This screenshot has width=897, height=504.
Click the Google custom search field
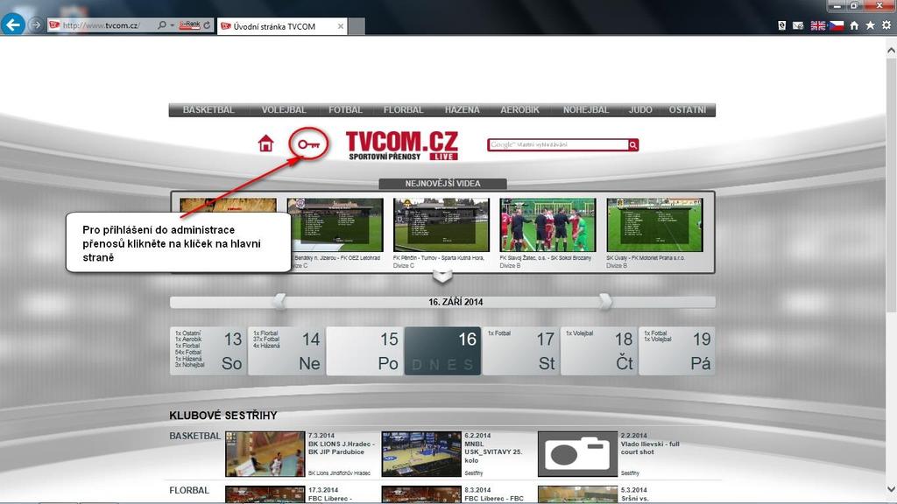coord(558,144)
